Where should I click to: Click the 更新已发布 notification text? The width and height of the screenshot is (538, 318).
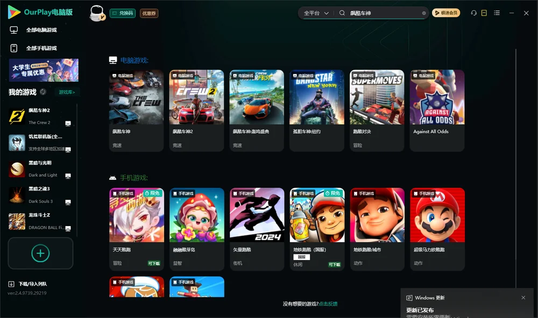[x=420, y=310]
